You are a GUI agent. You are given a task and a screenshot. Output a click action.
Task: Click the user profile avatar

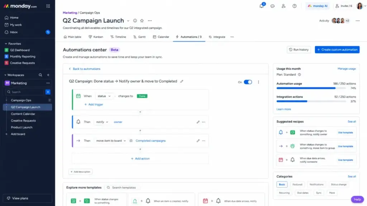point(359,6)
